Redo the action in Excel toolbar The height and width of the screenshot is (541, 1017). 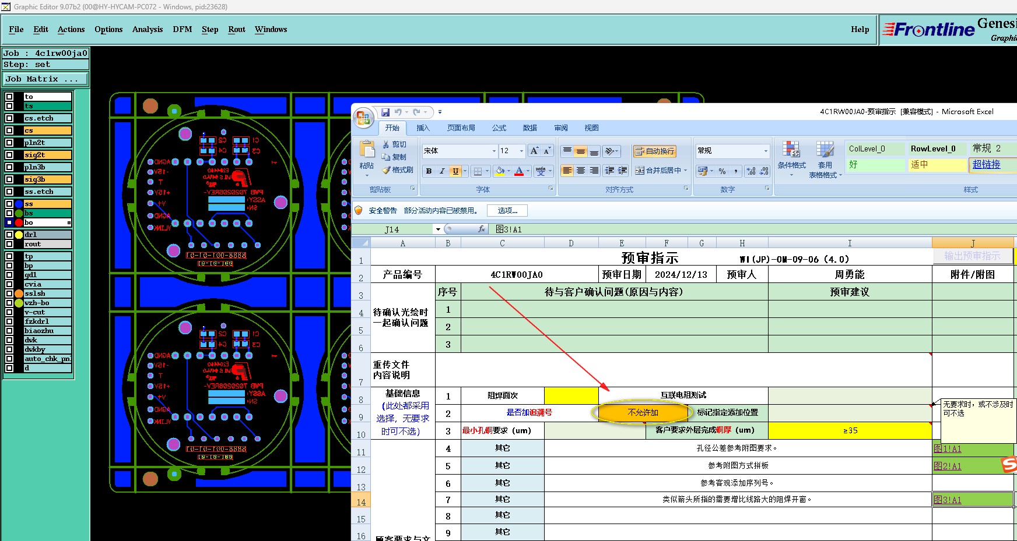point(416,112)
